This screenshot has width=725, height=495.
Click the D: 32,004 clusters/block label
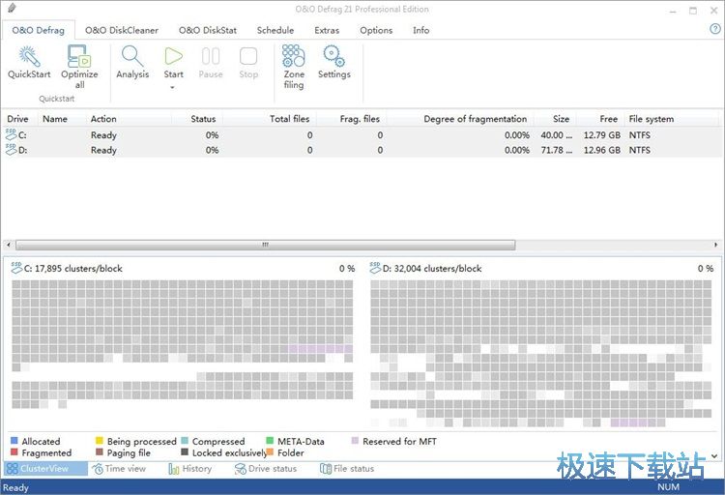click(x=432, y=269)
